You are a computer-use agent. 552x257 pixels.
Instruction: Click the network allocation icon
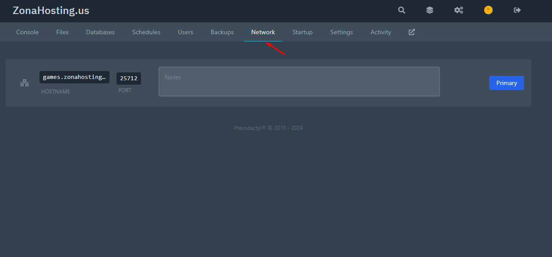tap(25, 83)
